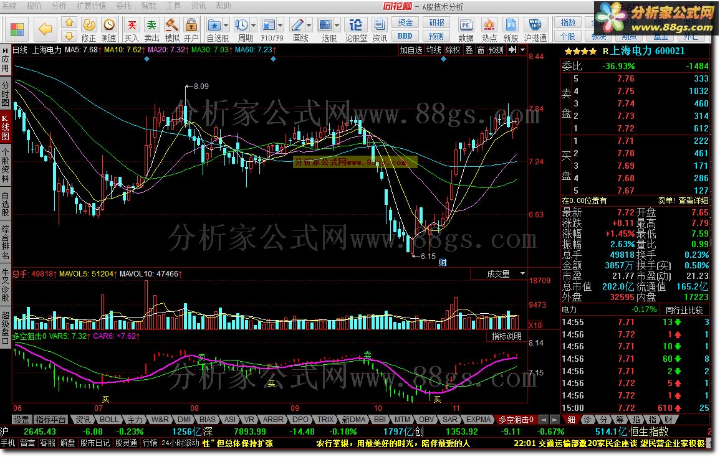Switch to the MACD-style DMI tab
Image resolution: width=720 pixels, height=457 pixels.
coord(184,420)
